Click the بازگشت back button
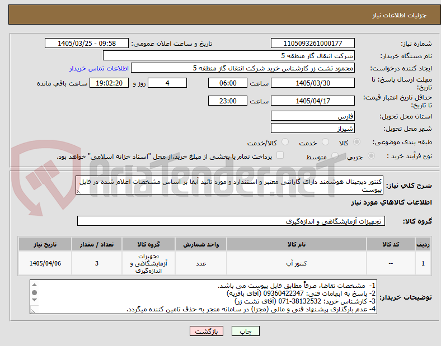The image size is (441, 346). [x=207, y=331]
